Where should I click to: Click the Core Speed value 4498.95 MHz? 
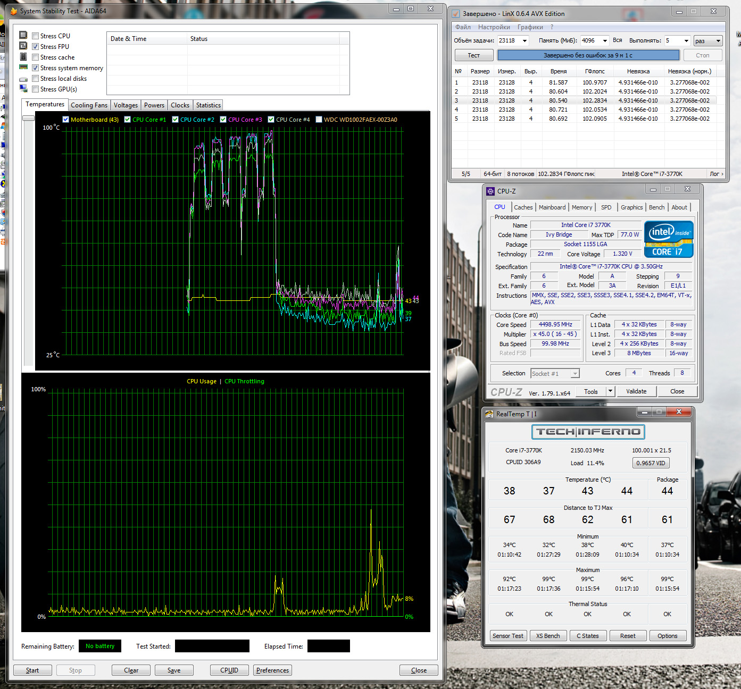[555, 324]
